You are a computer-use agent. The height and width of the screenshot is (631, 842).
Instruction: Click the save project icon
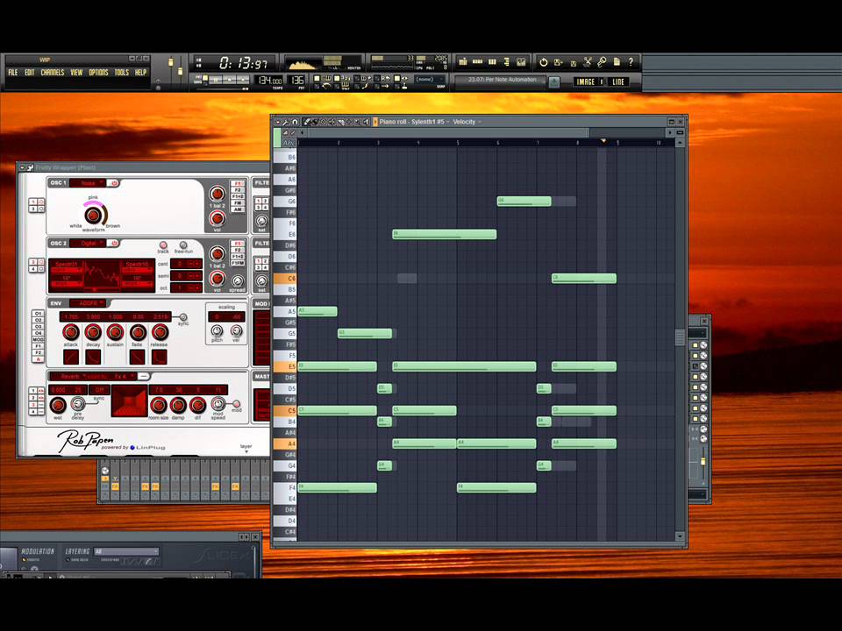(559, 62)
